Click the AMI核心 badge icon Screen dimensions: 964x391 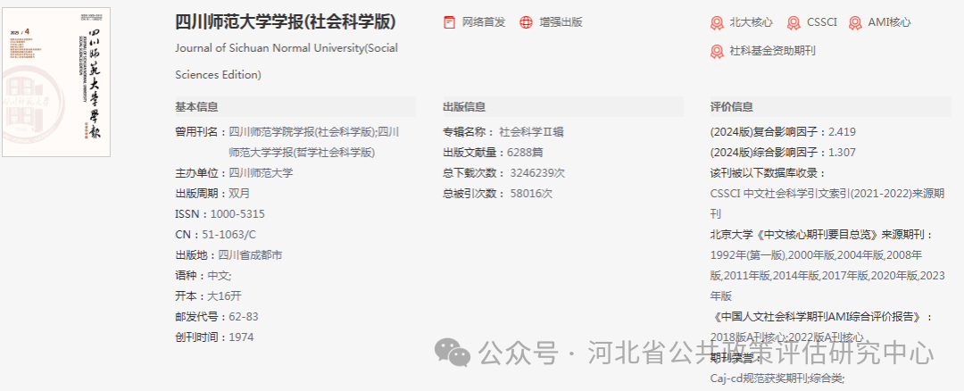click(x=855, y=23)
